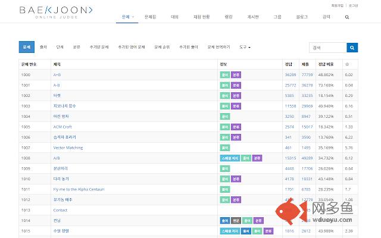
Task: Open 강의 in the top navigation
Action: [326, 17]
